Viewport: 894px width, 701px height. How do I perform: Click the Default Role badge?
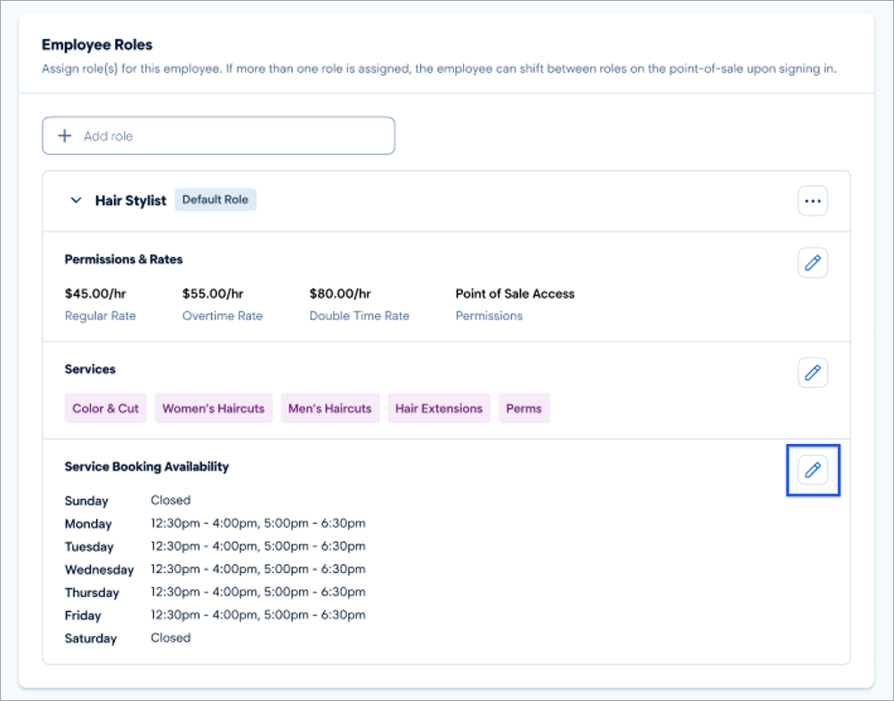pos(215,199)
